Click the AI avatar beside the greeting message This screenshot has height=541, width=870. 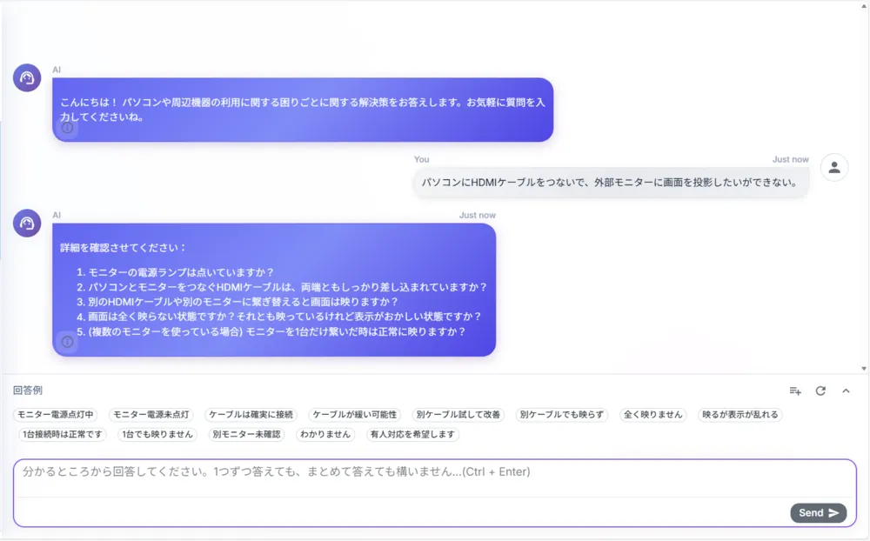[27, 77]
